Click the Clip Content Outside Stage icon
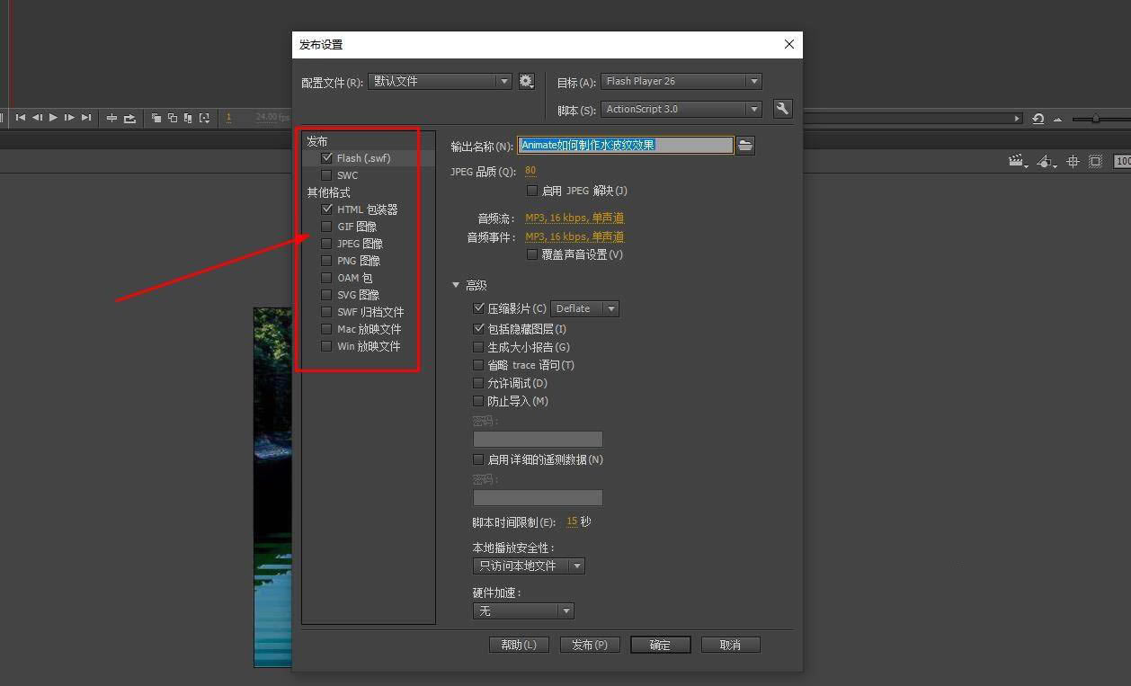Screen dimensions: 1131x686 pos(1095,162)
